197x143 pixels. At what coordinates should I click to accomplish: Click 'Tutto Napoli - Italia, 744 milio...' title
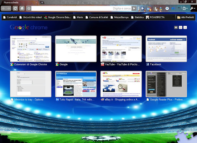click(x=77, y=100)
